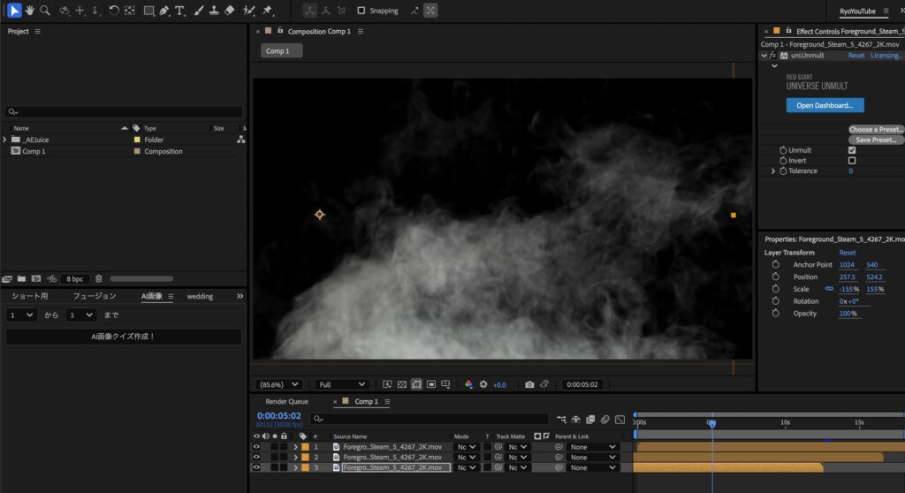Select the Zoom tool in toolbar
Viewport: 905px width, 493px height.
(44, 11)
